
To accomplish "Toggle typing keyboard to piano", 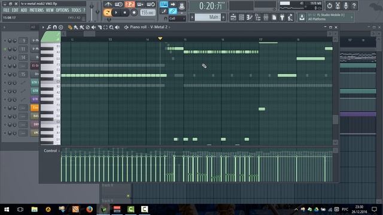I will pos(163,4).
